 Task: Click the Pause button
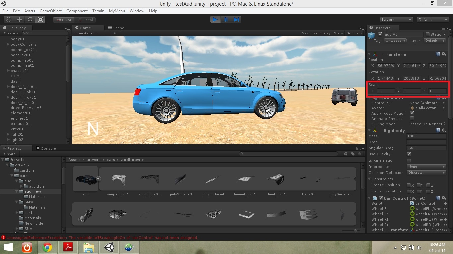226,20
